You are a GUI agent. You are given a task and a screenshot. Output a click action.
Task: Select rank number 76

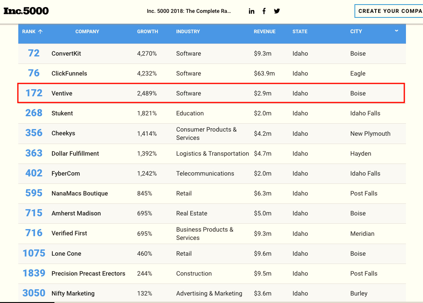click(x=34, y=73)
